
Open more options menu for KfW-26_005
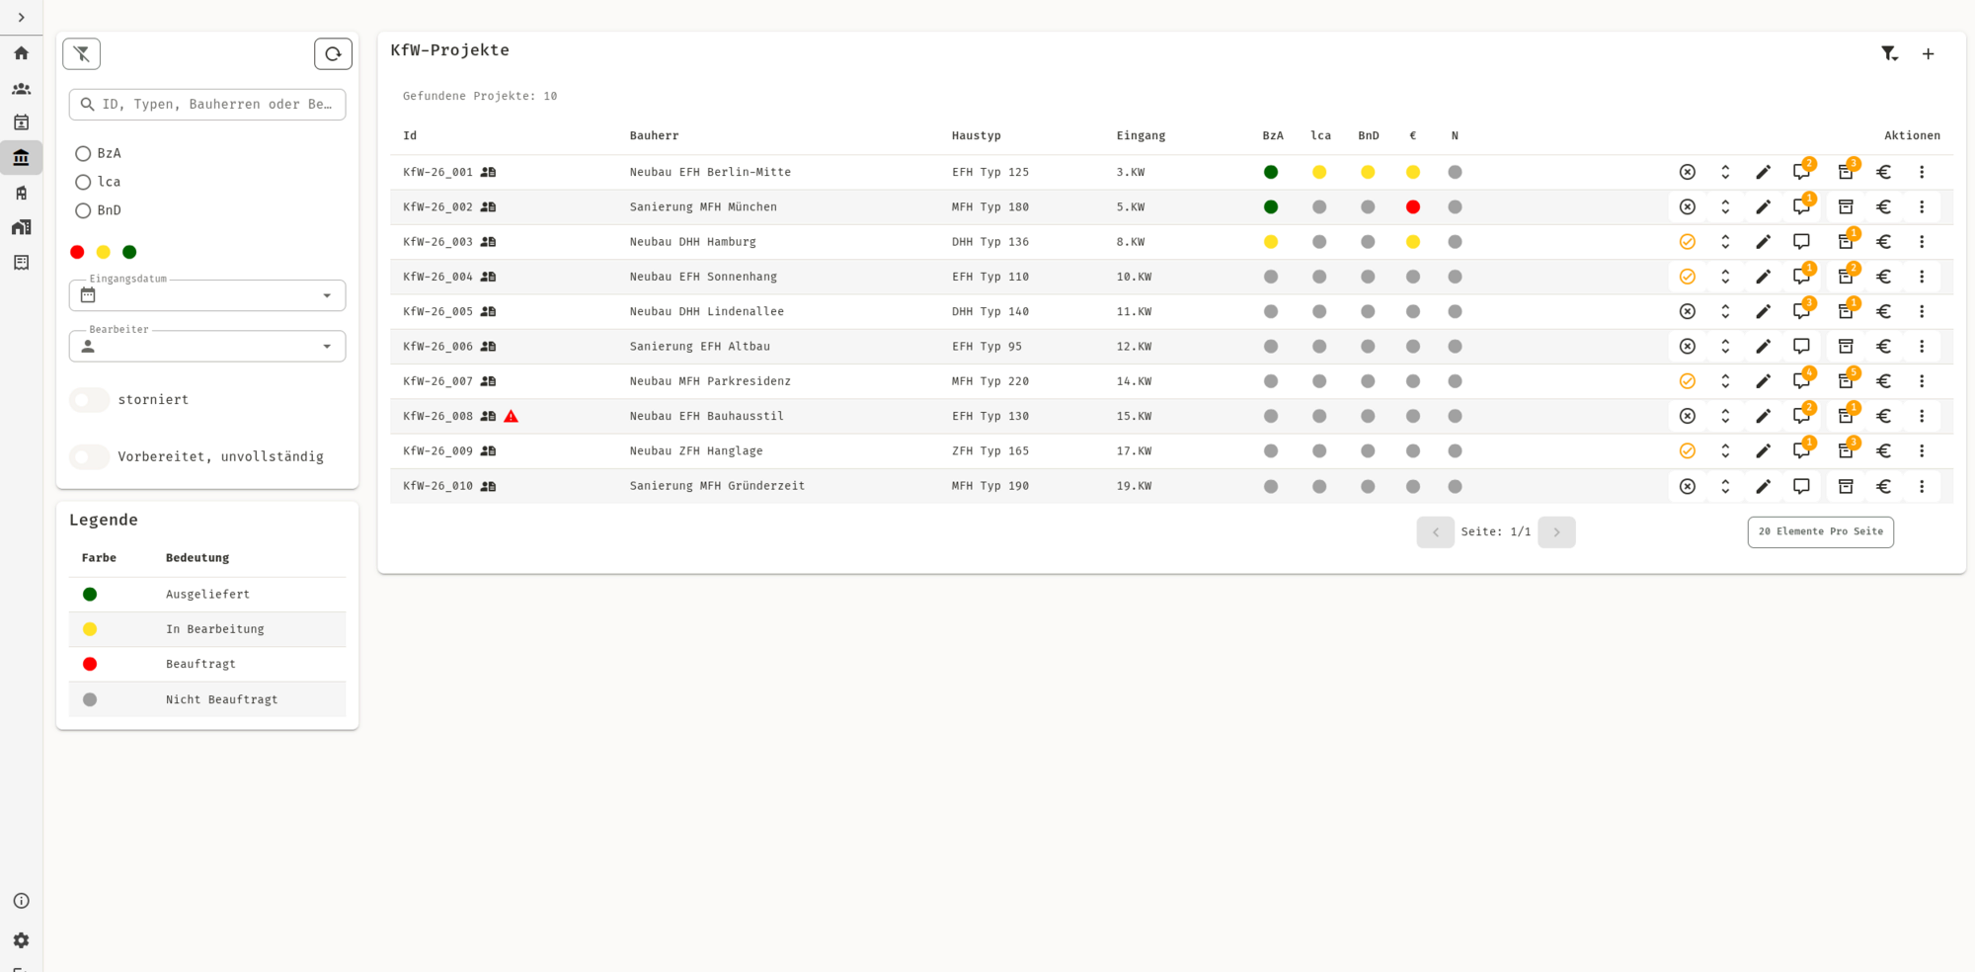tap(1922, 312)
